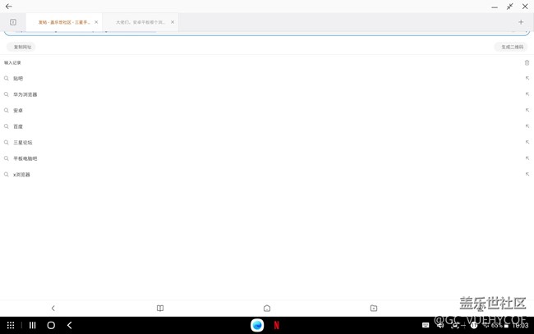Open the bottom toolbar's rightmost window icon
The width and height of the screenshot is (534, 334).
[374, 309]
